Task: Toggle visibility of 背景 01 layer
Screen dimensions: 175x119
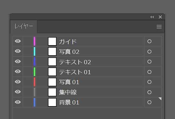Action: pos(18,102)
